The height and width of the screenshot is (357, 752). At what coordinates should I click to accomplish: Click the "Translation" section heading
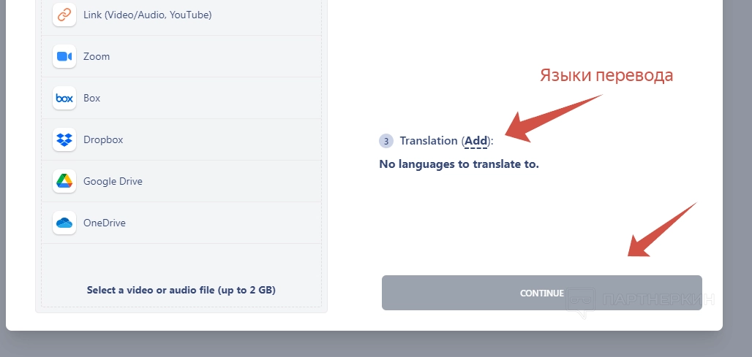429,141
